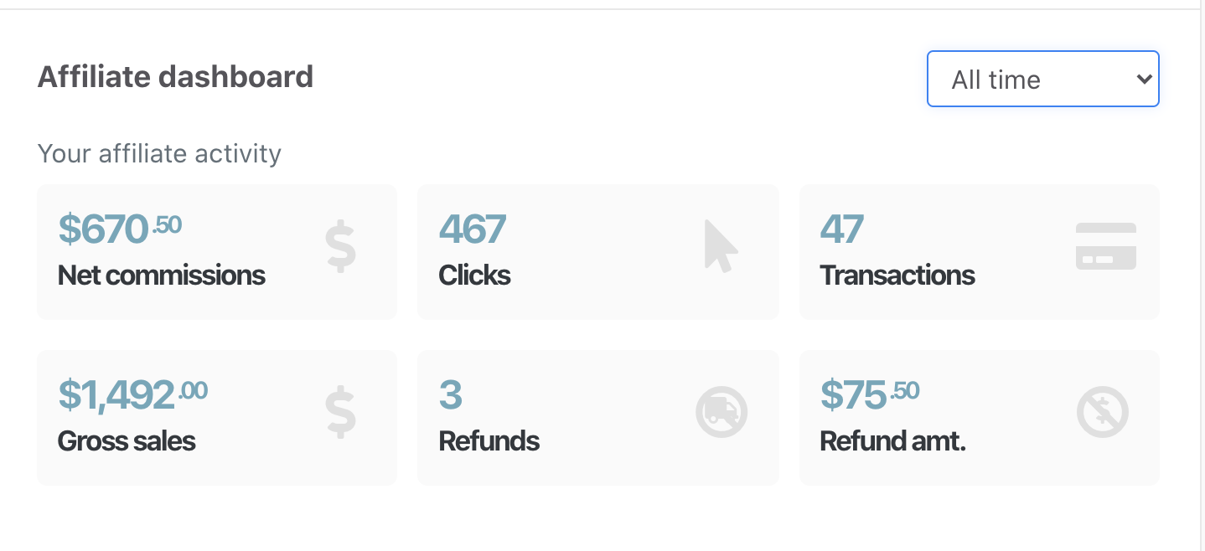Click the $670.50 net commissions amount
Image resolution: width=1205 pixels, height=551 pixels.
(x=120, y=229)
